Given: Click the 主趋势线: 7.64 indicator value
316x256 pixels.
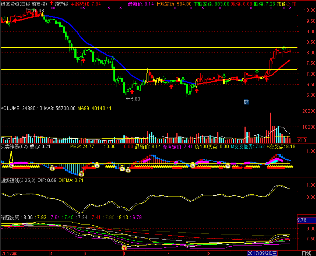Looking at the screenshot, I should tap(86, 4).
